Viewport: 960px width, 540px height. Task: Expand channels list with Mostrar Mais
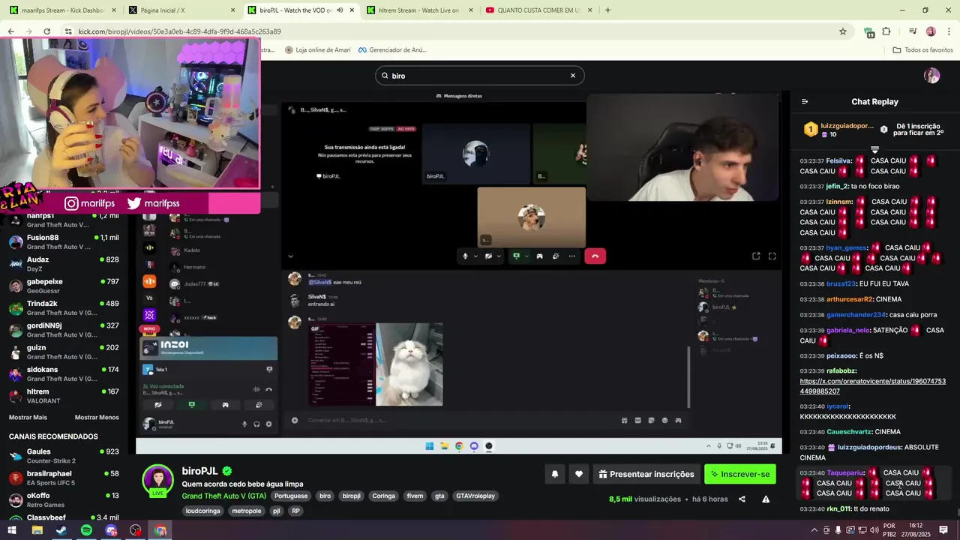[x=28, y=417]
